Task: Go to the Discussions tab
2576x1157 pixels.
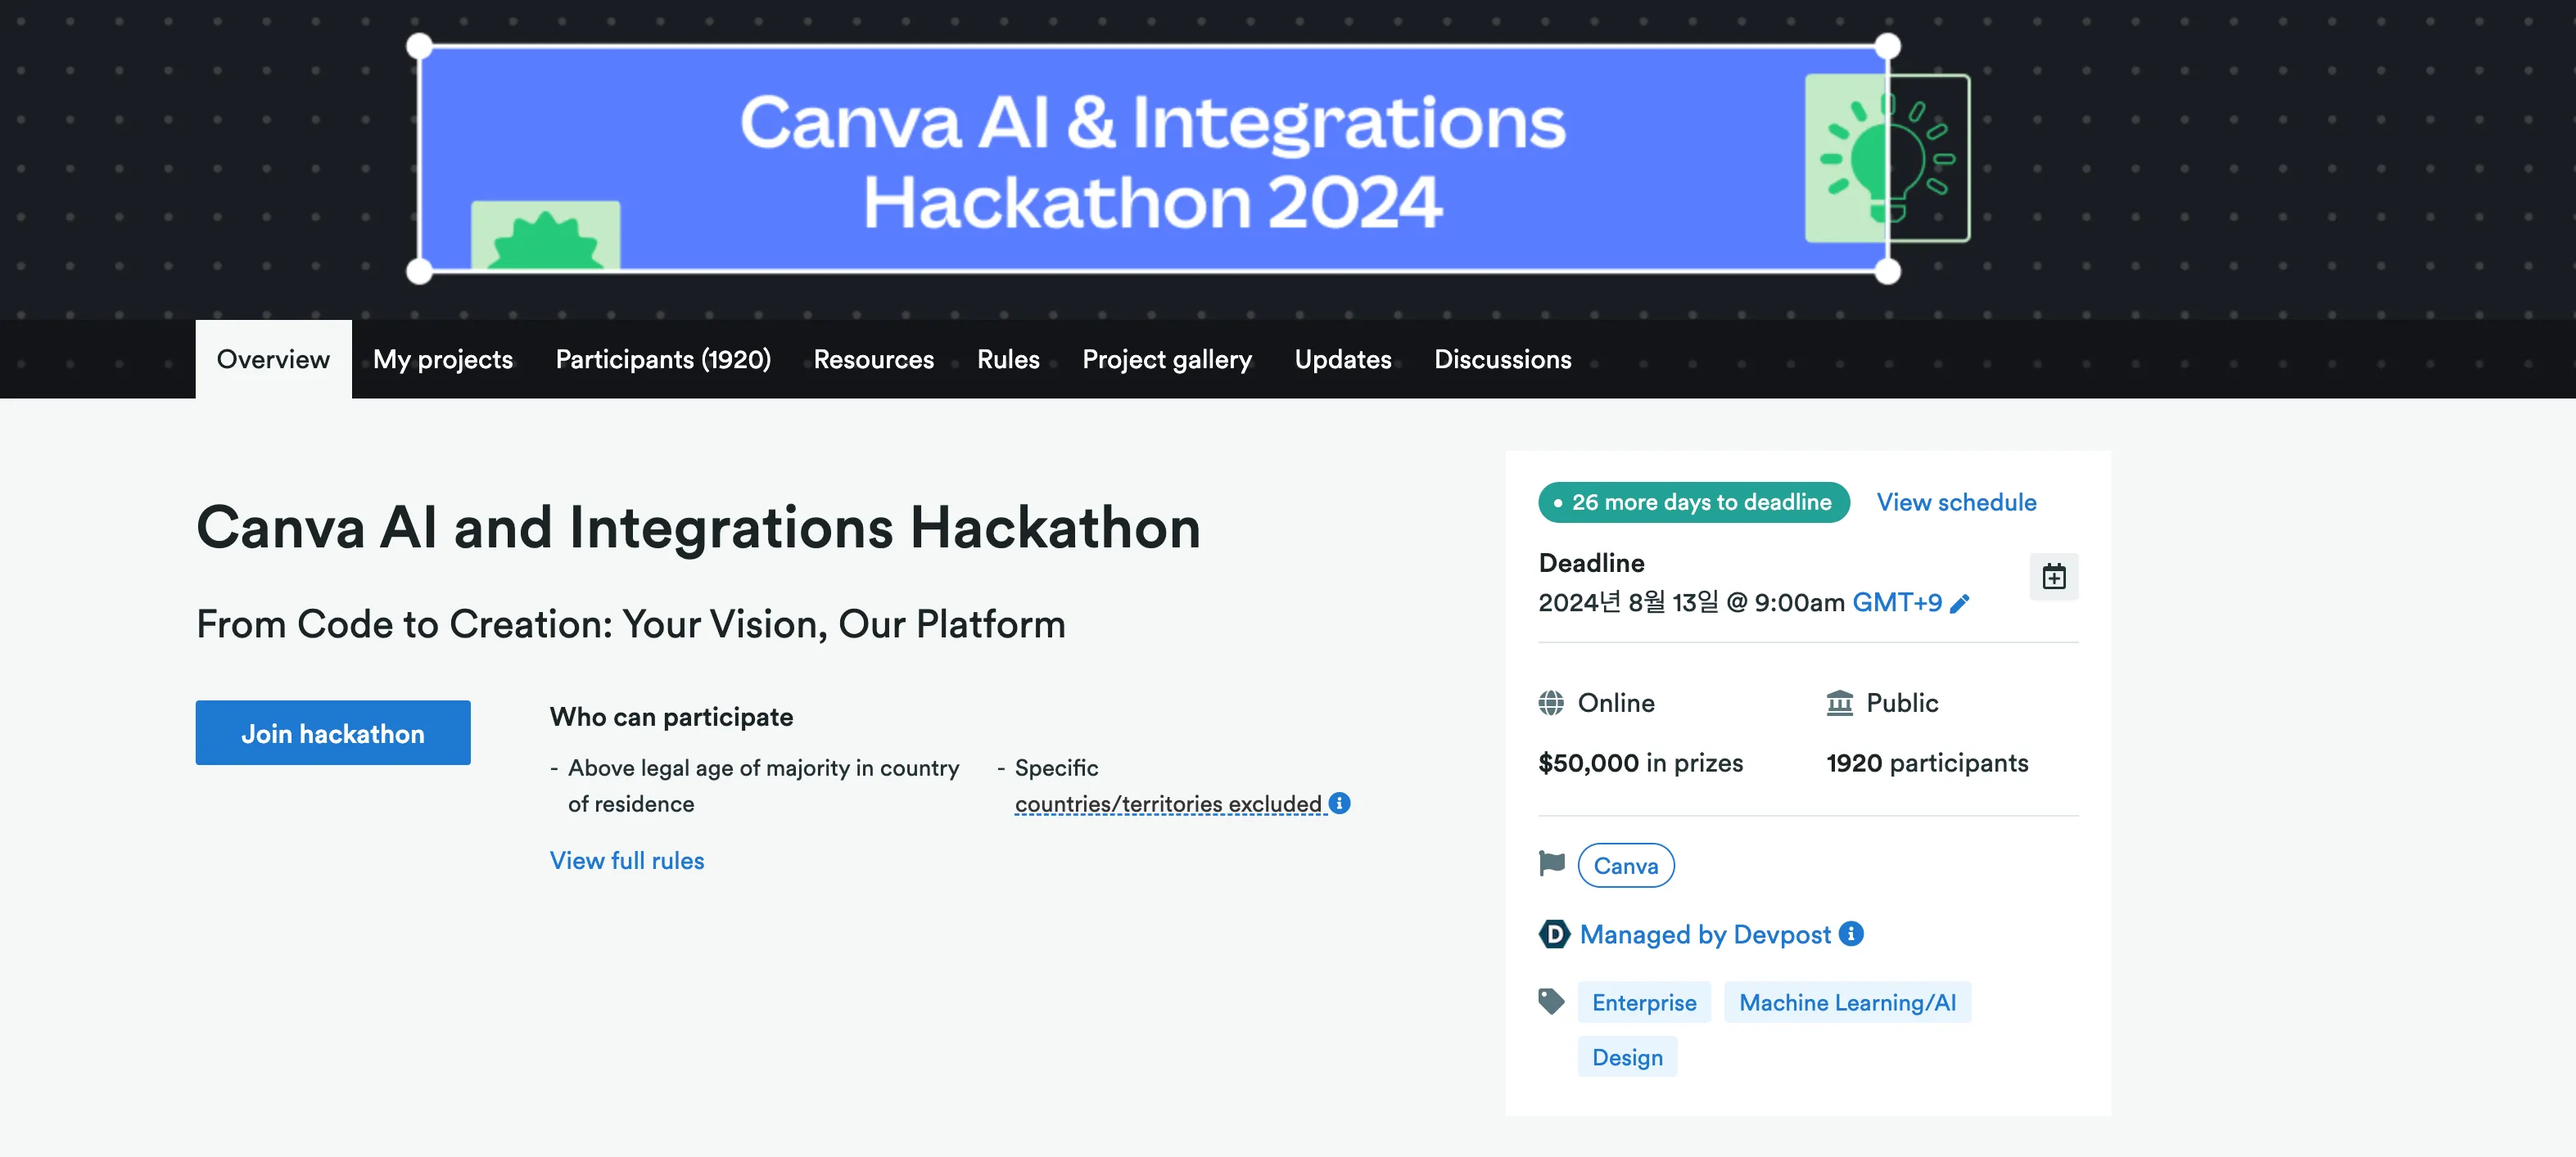Action: point(1502,360)
